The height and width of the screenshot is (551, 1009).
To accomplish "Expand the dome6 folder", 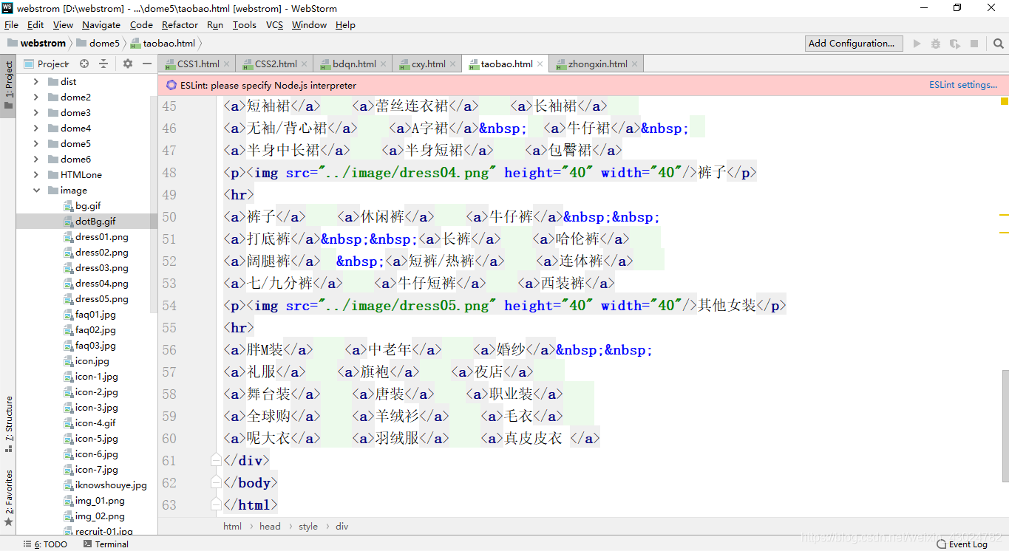I will point(36,160).
